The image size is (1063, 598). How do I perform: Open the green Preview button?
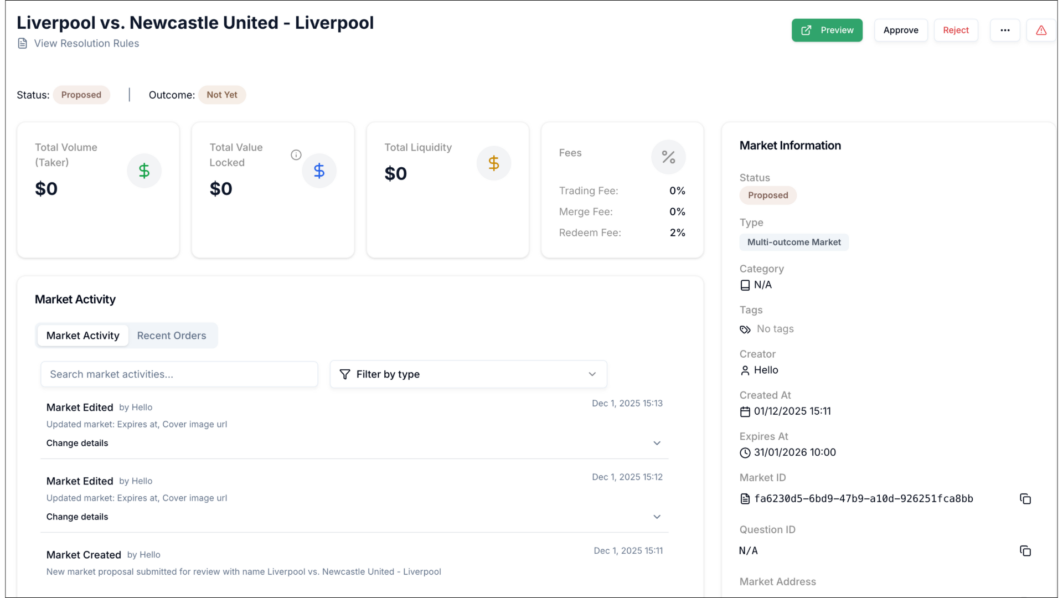[x=827, y=30]
